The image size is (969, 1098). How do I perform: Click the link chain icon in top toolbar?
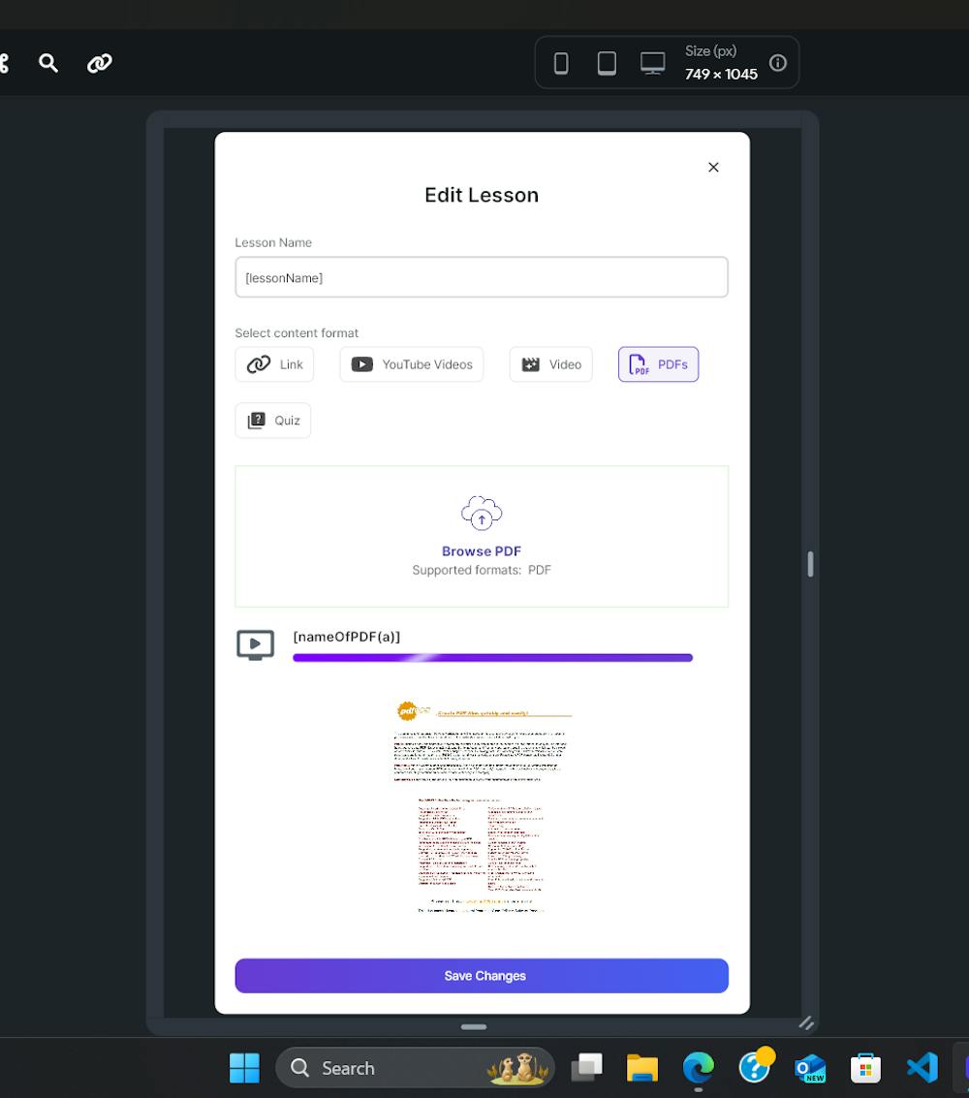click(x=100, y=63)
